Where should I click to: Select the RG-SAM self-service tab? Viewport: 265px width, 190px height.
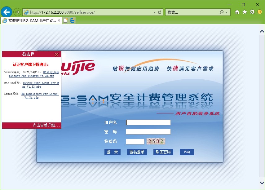(31, 21)
